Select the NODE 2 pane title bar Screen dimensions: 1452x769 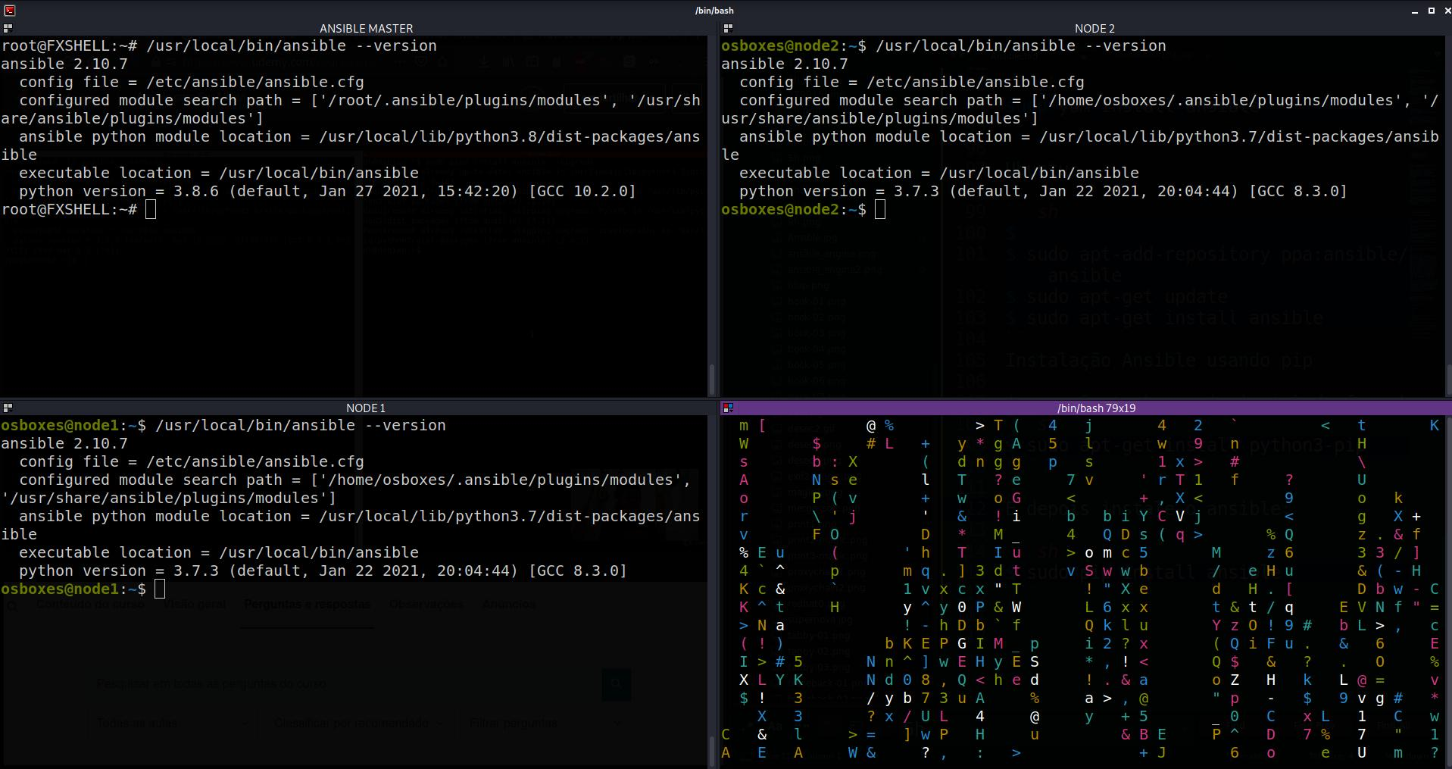(1086, 28)
